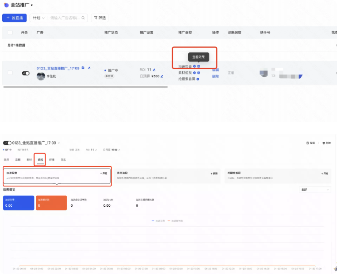
Task: Check the select-all checkbox in table header
Action: pyautogui.click(x=10, y=33)
